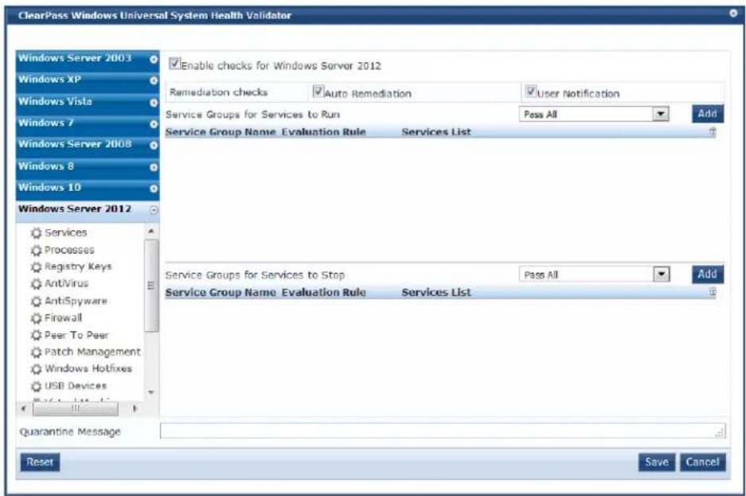This screenshot has width=746, height=496.
Task: Click the check list scroll down arrow
Action: pos(151,393)
